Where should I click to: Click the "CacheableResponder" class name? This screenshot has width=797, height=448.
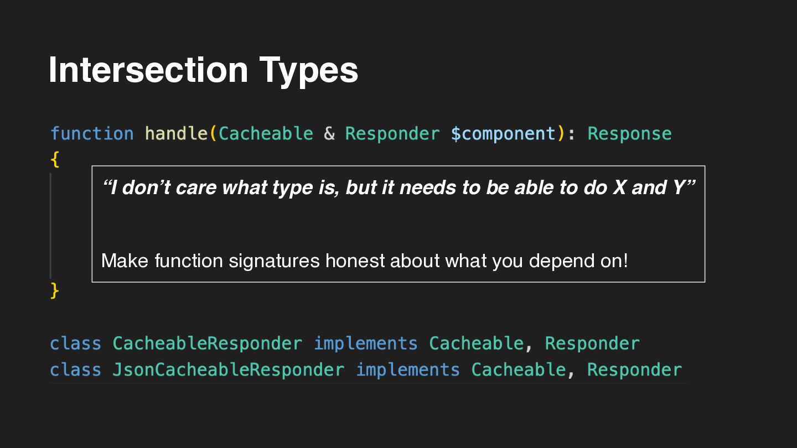click(208, 343)
